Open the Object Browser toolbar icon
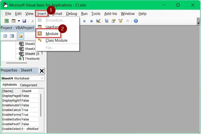Image resolution: width=201 pixels, height=134 pixels. point(120,21)
